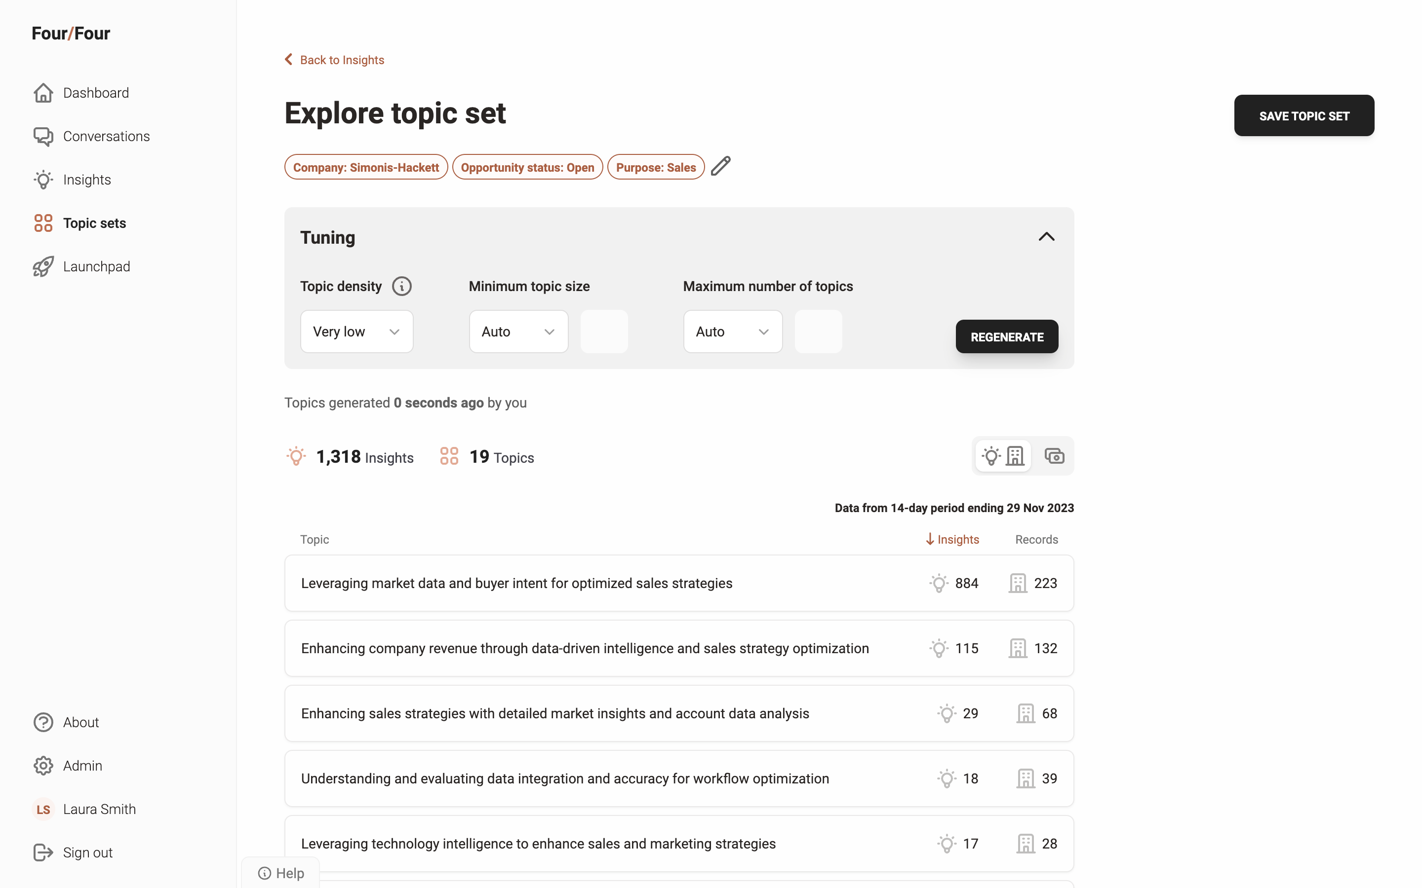
Task: Switch to insights and records view toggle
Action: click(x=1003, y=456)
